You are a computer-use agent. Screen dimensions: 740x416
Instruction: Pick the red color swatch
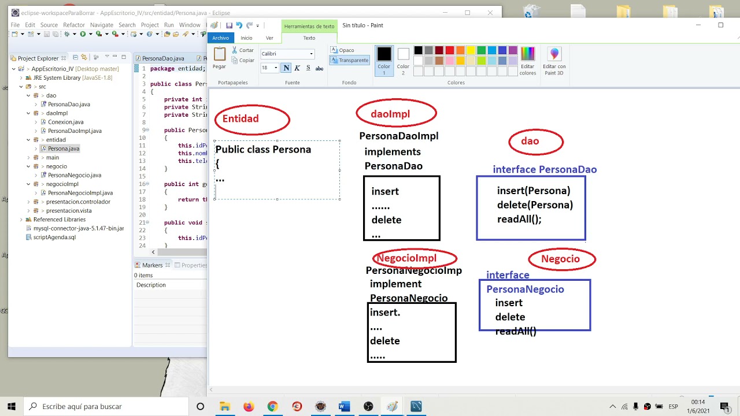pyautogui.click(x=449, y=50)
